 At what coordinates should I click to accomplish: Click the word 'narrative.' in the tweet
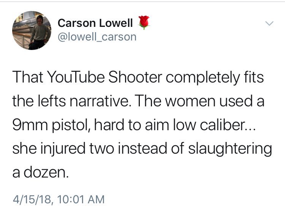(x=101, y=101)
